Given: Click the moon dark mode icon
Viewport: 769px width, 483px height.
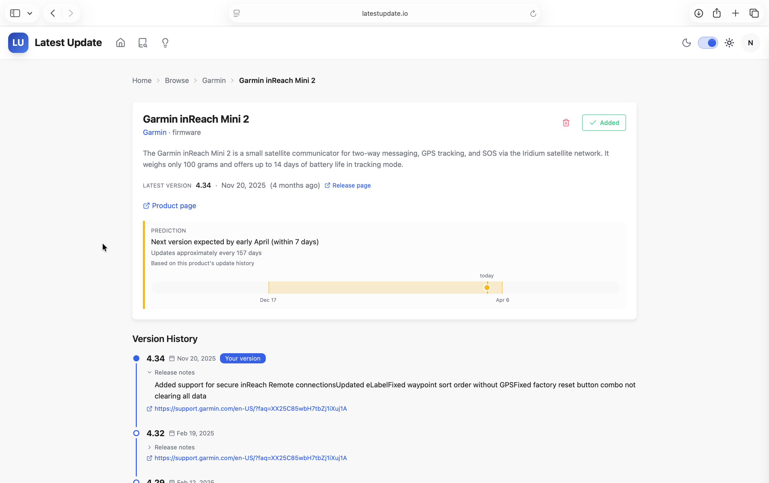Looking at the screenshot, I should (686, 42).
